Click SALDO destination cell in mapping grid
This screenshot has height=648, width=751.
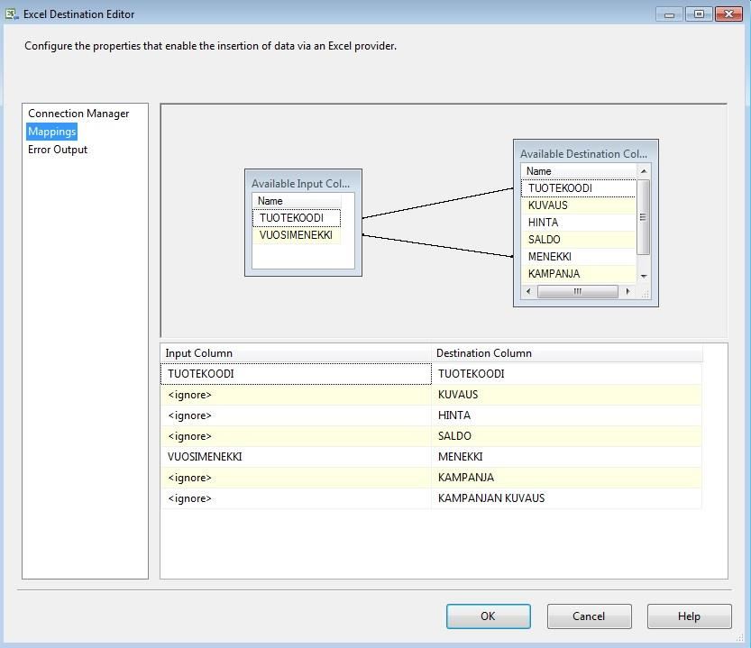[x=566, y=436]
